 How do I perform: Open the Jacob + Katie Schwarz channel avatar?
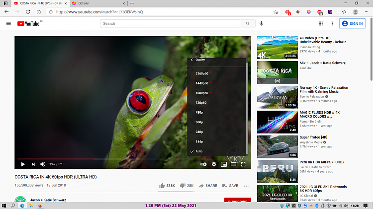click(x=20, y=199)
